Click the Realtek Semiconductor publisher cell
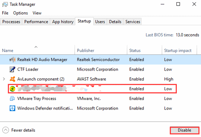Viewport: 201px width, 137px height. click(98, 60)
